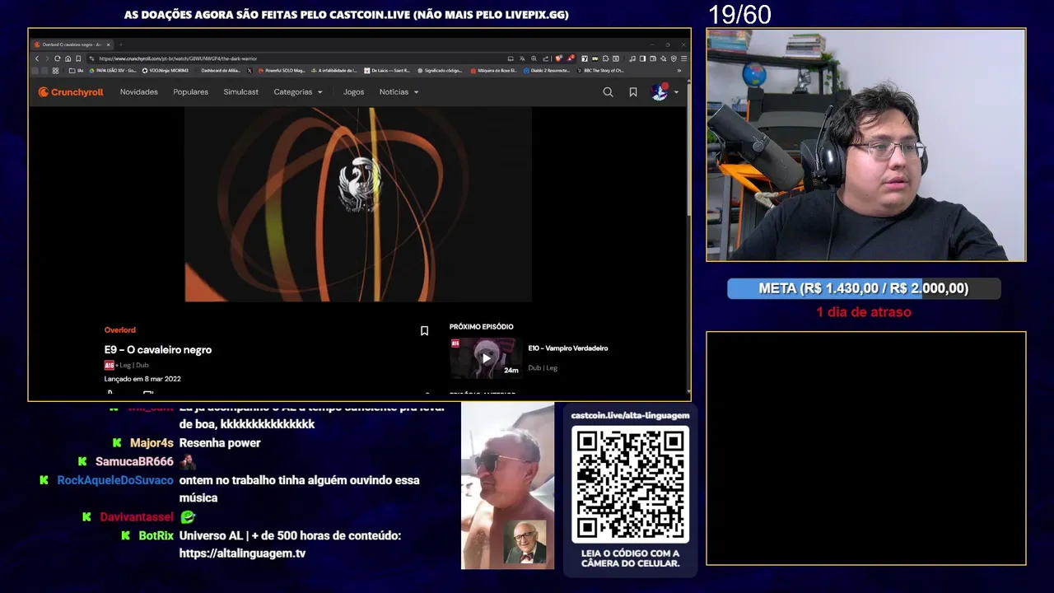The image size is (1054, 593).
Task: Toggle the browser sidebar panel icon
Action: 642,58
